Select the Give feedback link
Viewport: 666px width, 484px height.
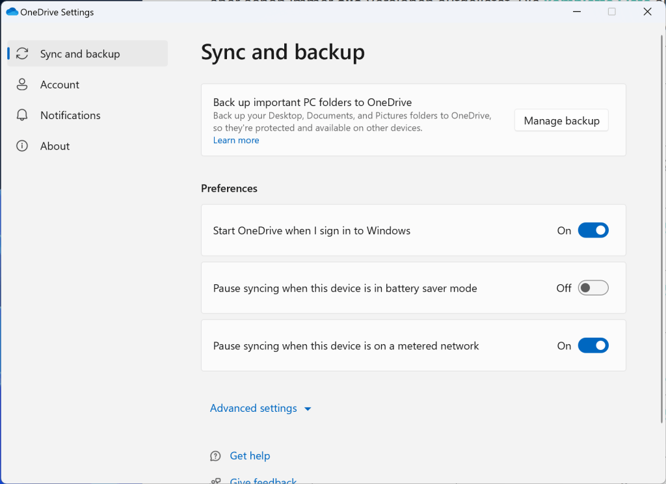[263, 481]
